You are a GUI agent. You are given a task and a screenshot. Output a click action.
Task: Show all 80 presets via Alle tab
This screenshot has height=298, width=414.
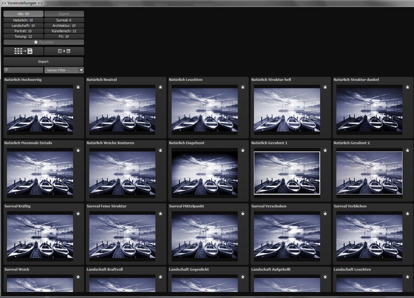point(23,14)
